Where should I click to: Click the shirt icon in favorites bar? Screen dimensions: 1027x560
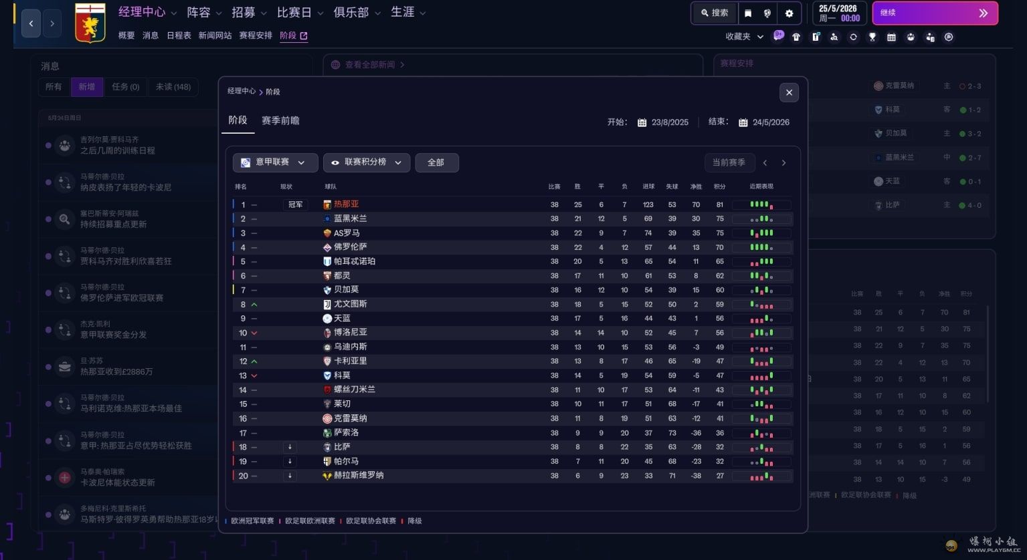point(796,37)
